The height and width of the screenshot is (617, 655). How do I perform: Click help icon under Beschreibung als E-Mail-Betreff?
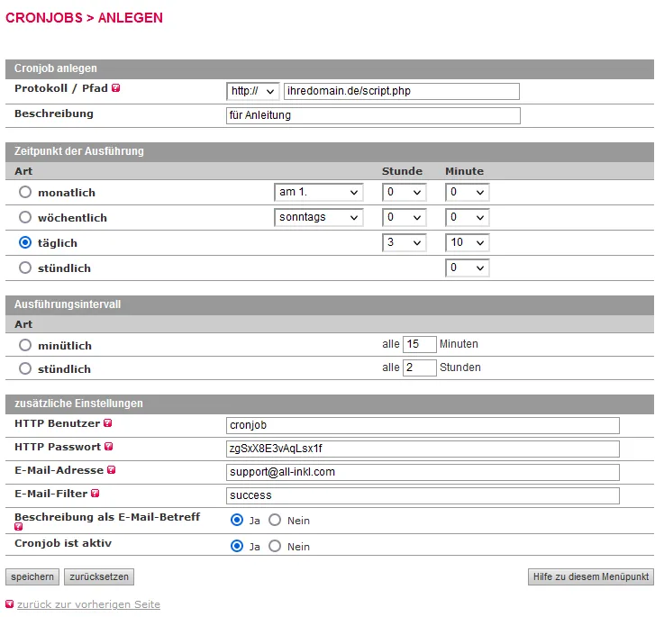[19, 527]
